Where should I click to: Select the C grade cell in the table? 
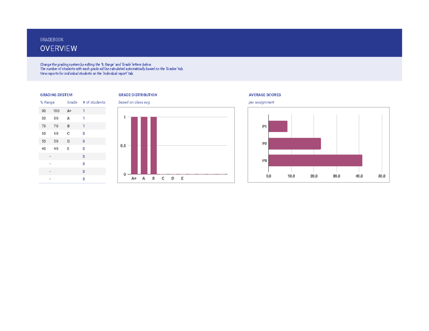pos(68,134)
